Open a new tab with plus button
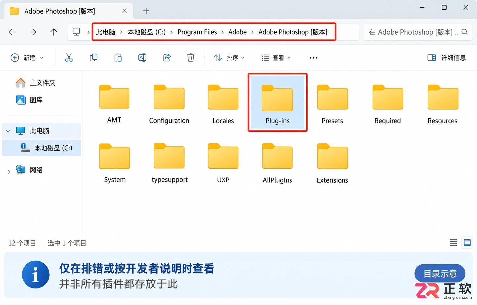Screen dimensions: 477x305 click(146, 11)
